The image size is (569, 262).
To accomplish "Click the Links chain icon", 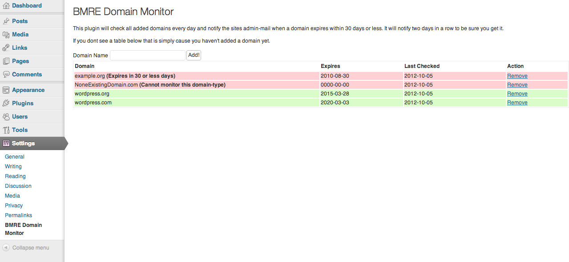I will coord(6,48).
